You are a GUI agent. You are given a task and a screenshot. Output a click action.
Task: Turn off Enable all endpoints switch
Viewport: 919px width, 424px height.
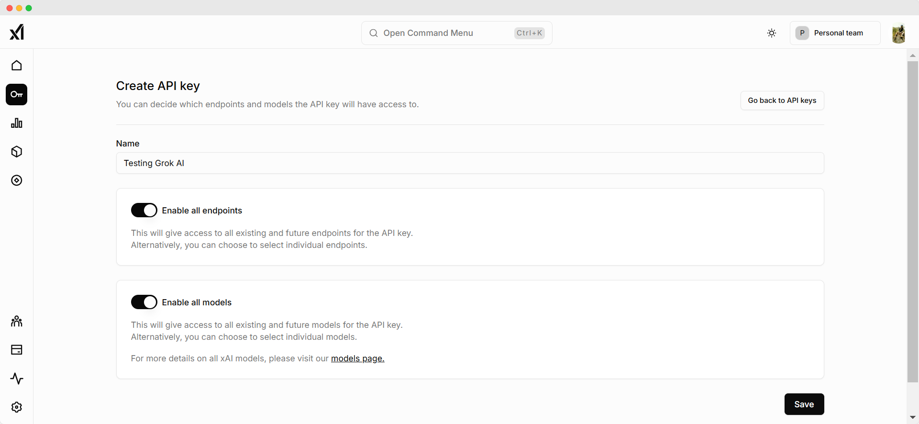pos(144,210)
